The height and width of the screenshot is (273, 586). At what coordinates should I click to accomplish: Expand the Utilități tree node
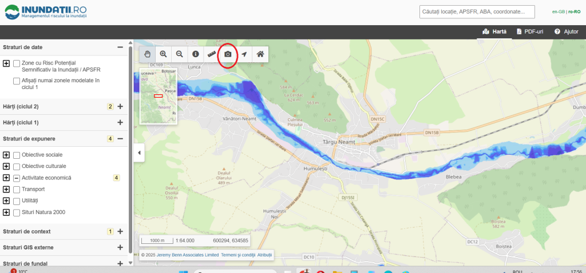[6, 201]
